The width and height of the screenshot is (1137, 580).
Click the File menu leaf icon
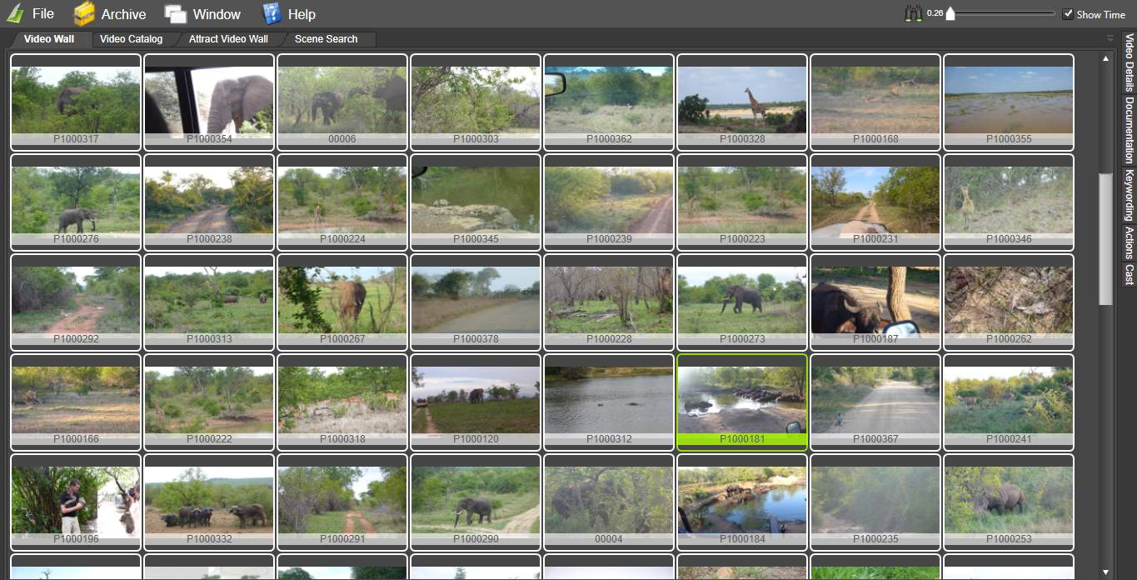click(x=15, y=13)
